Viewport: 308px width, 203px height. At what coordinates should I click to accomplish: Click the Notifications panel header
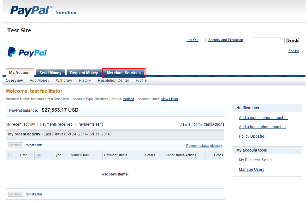click(268, 108)
